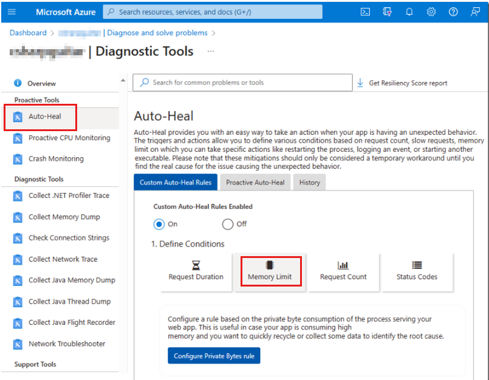
Task: Open the History tab
Action: tap(309, 182)
